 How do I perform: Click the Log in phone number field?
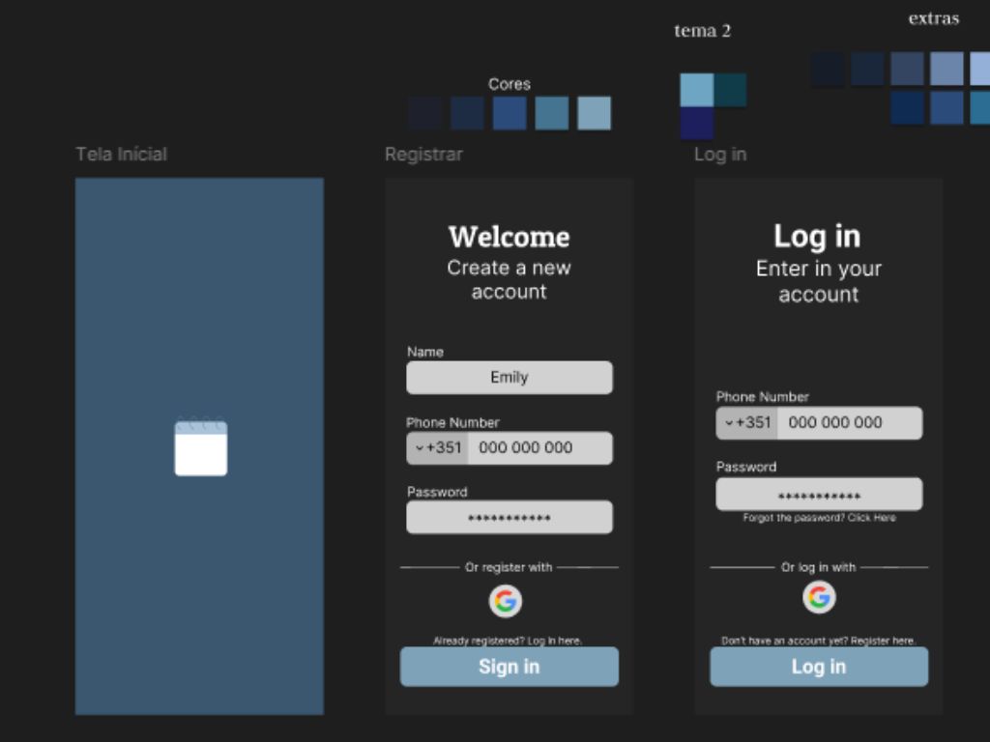(849, 423)
